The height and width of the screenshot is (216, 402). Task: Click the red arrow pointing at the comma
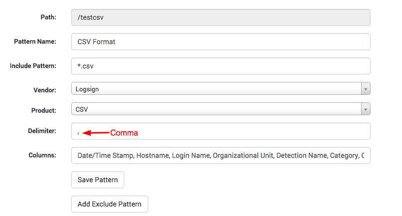click(96, 133)
